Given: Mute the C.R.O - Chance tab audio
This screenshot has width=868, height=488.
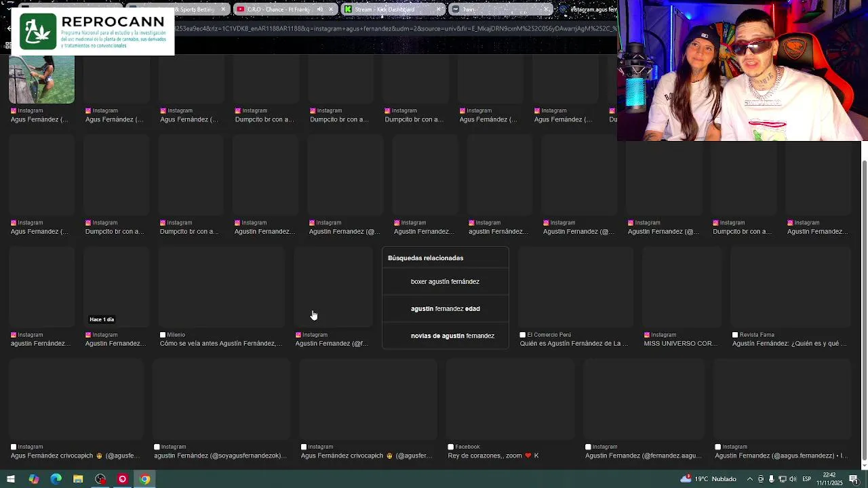Looking at the screenshot, I should pyautogui.click(x=320, y=9).
